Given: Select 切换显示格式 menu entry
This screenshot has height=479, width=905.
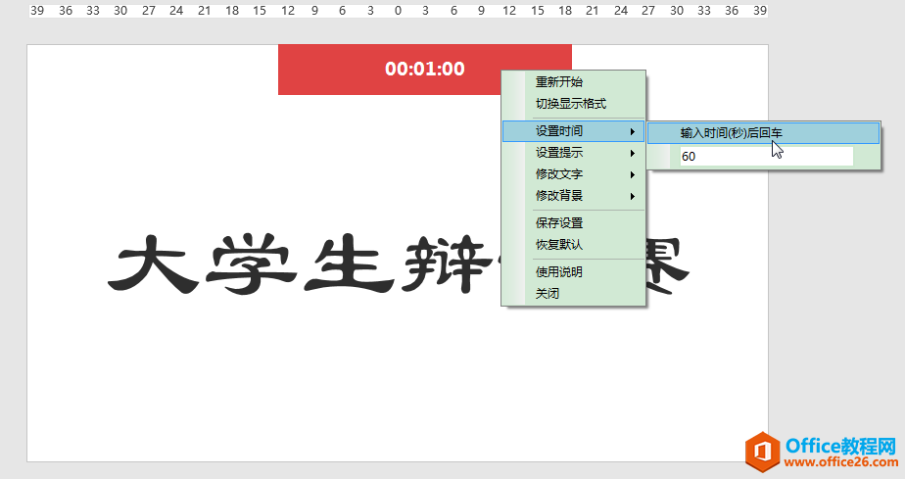Looking at the screenshot, I should [x=573, y=104].
